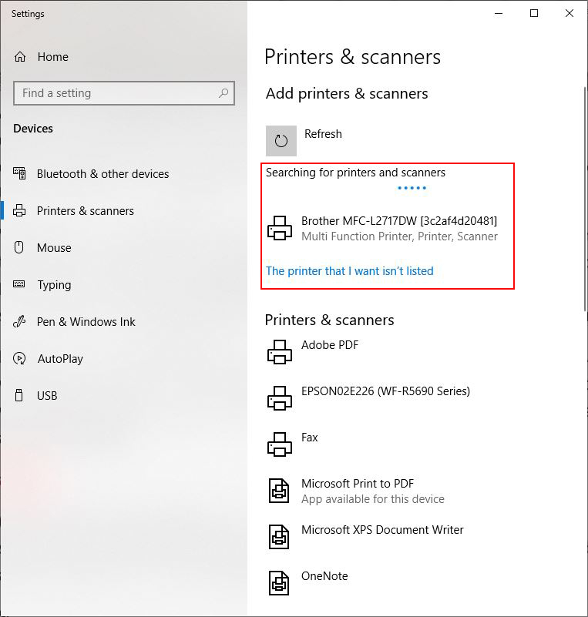Click the EPSON02E226 printer icon
Viewport: 588px width, 617px height.
point(280,398)
